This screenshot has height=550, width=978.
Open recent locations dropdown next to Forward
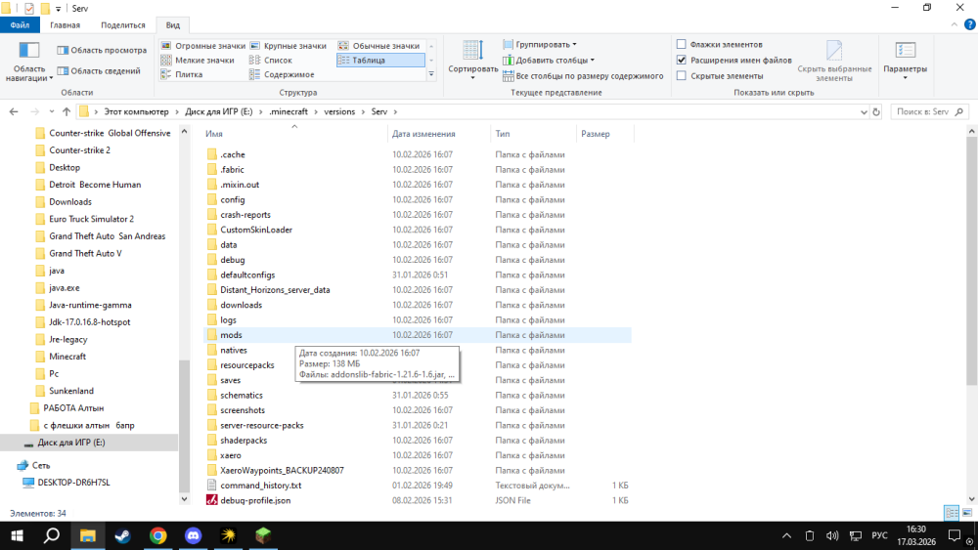coord(52,112)
